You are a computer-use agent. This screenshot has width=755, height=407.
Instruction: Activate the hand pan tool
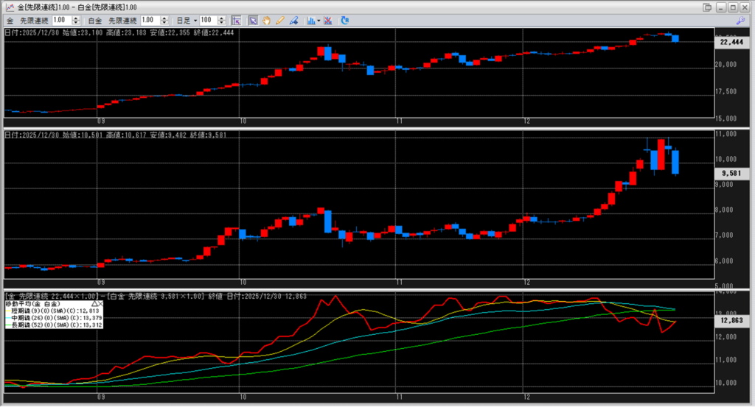point(266,20)
